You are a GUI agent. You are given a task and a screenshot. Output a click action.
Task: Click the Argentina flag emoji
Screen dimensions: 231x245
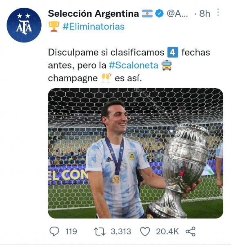[x=147, y=13]
